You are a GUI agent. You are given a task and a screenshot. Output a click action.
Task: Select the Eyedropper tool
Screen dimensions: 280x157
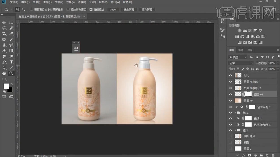(11, 34)
